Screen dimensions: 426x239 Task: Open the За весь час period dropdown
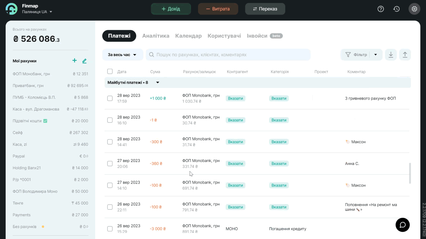pyautogui.click(x=122, y=55)
